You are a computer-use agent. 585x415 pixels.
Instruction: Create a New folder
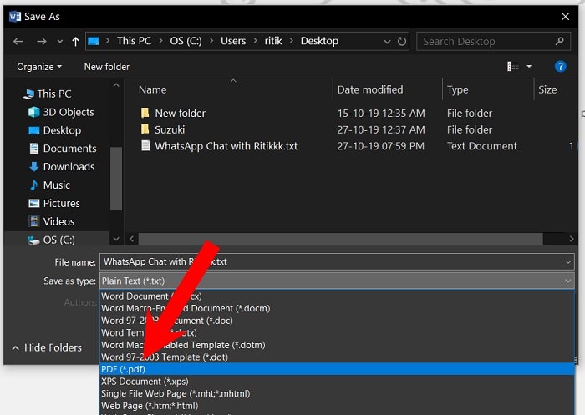click(x=107, y=67)
